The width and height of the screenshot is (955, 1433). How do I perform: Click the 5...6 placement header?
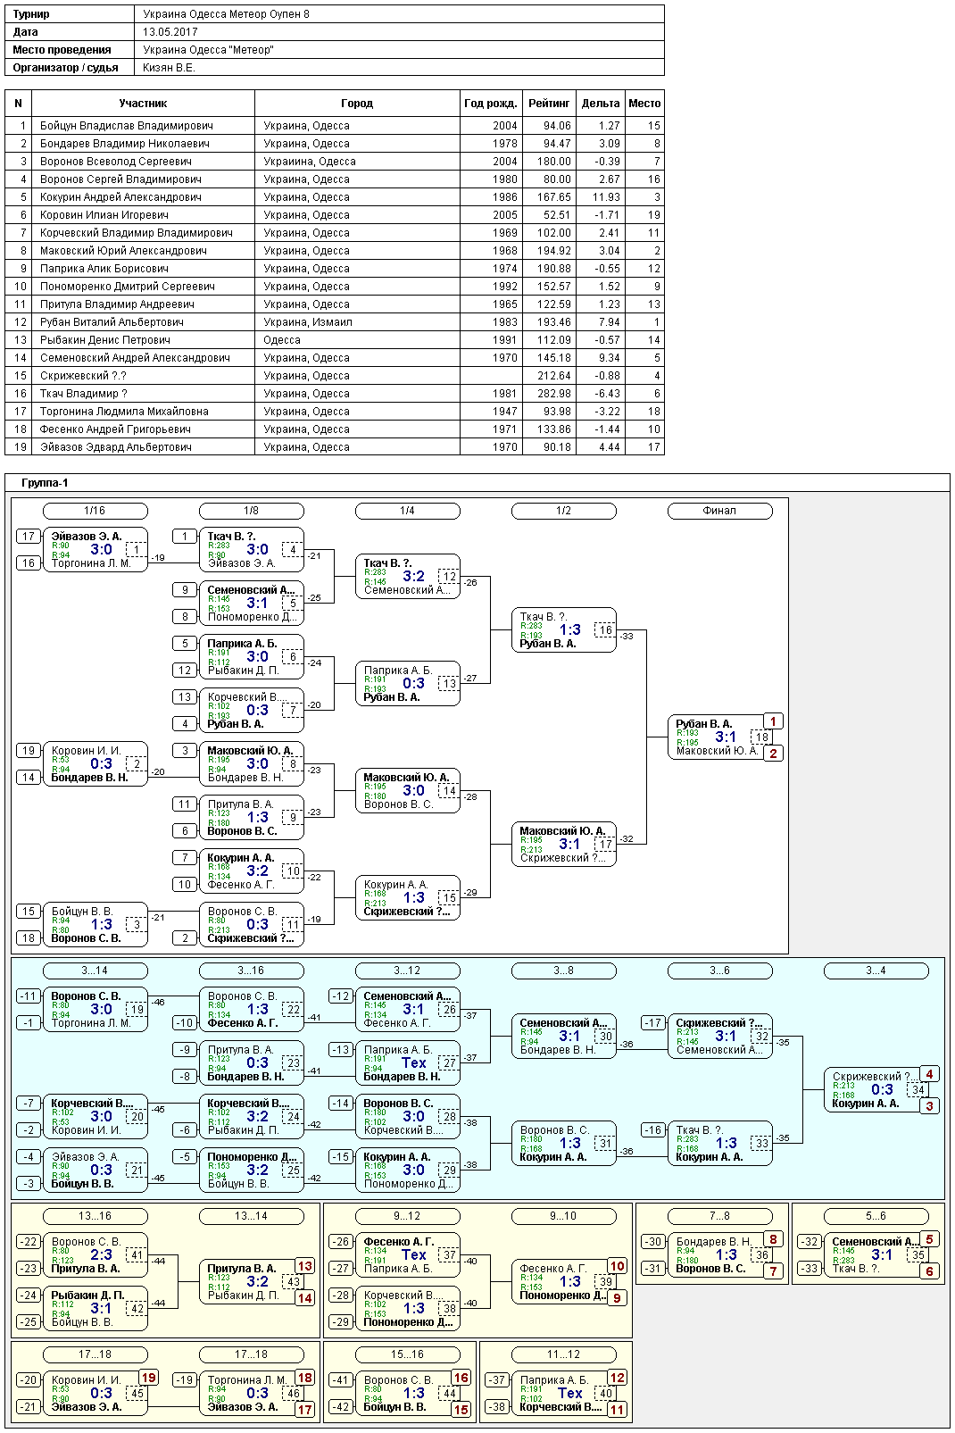coord(876,1216)
